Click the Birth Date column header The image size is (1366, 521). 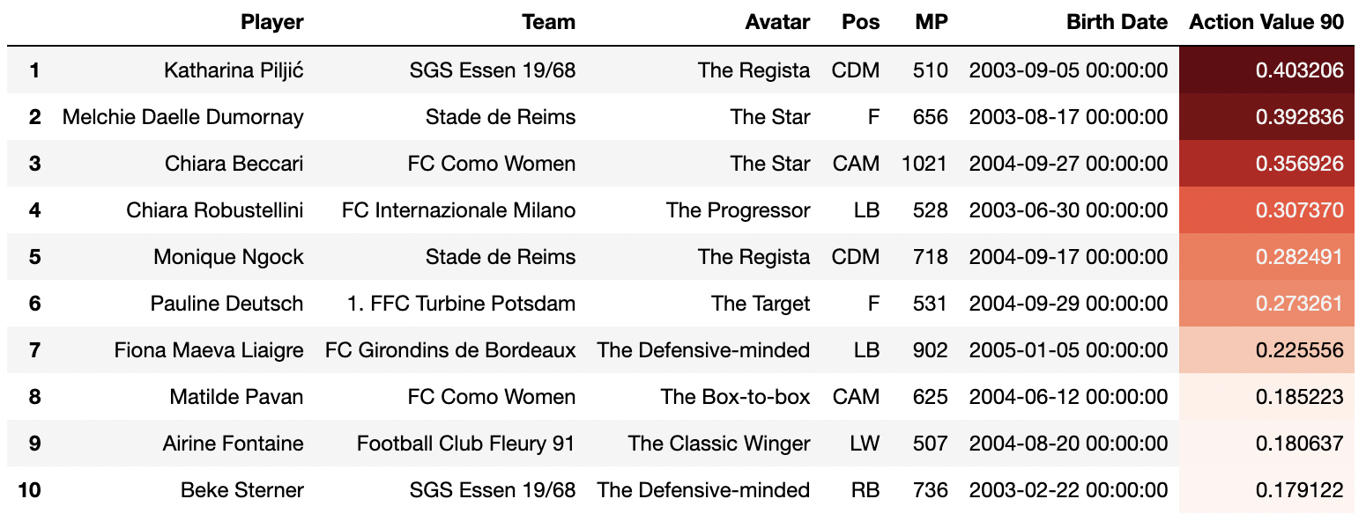pyautogui.click(x=1117, y=23)
